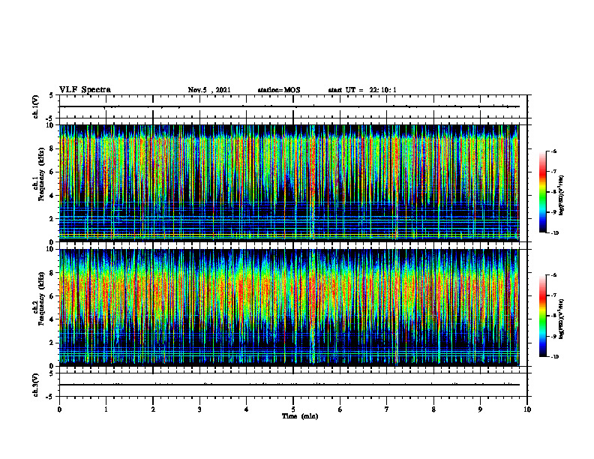594x459 pixels.
Task: Click the ch.1 frequency tick "10"
Action: (51, 125)
